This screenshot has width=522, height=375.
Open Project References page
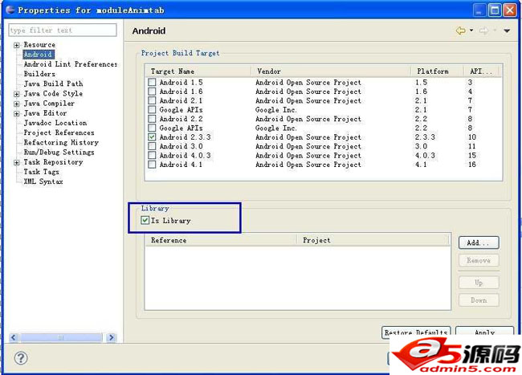coord(59,132)
